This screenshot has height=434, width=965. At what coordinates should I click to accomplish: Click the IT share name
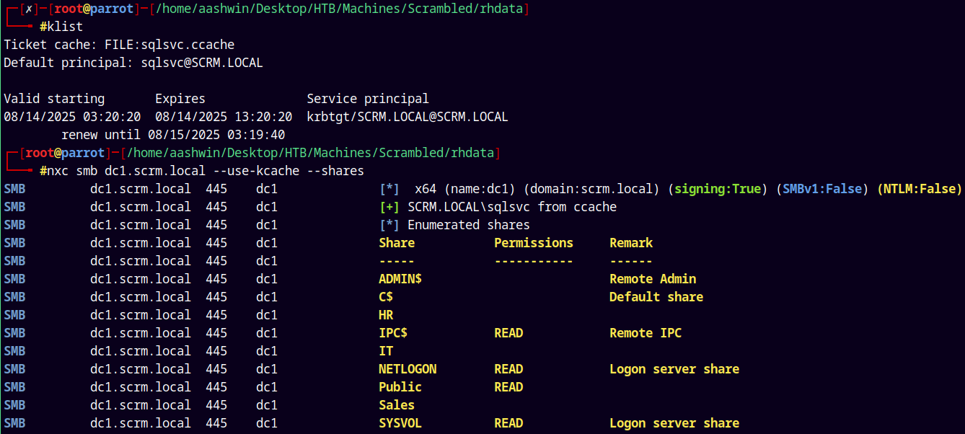[x=386, y=351]
